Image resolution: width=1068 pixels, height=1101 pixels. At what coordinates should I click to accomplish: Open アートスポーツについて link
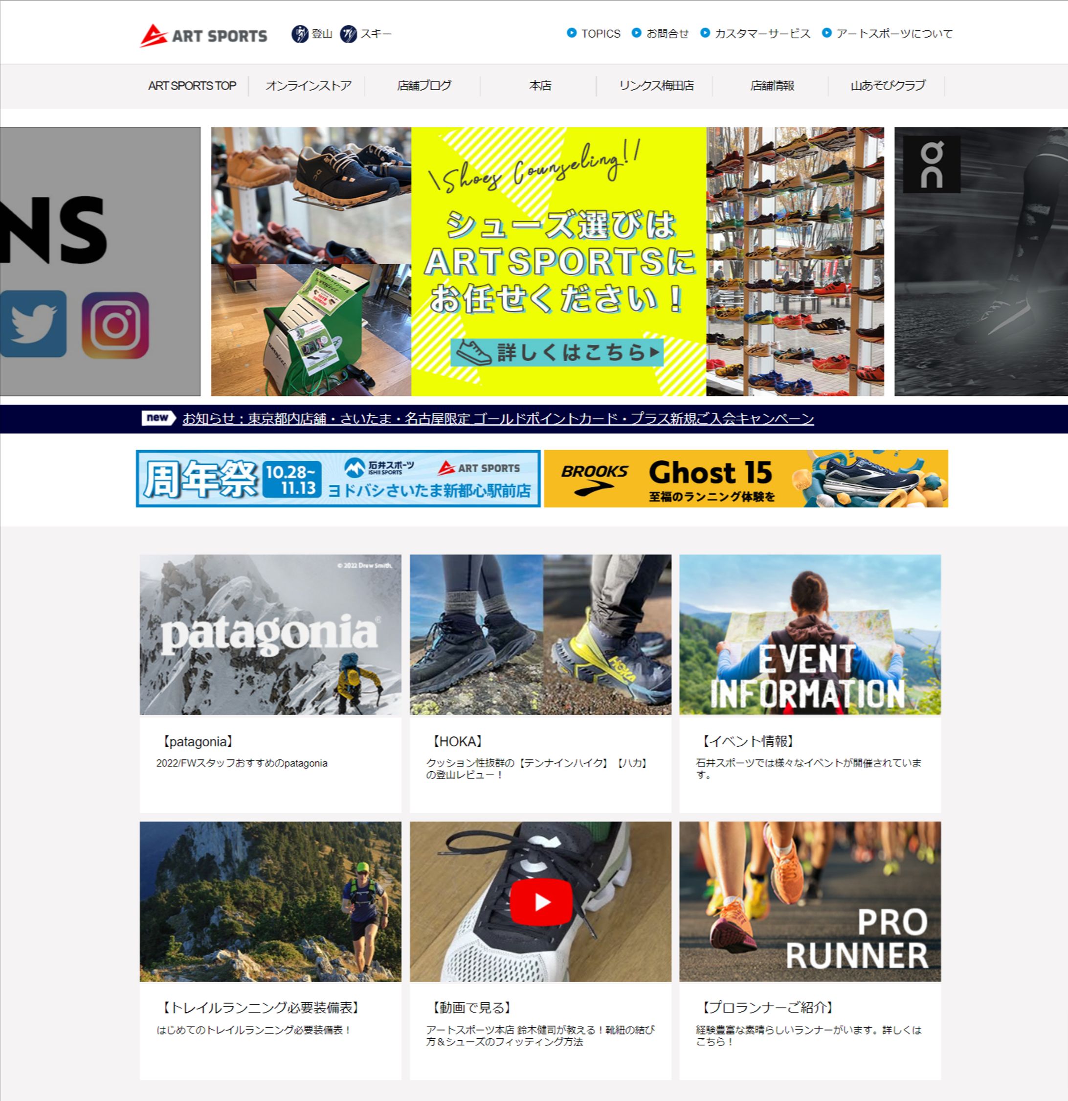[894, 34]
